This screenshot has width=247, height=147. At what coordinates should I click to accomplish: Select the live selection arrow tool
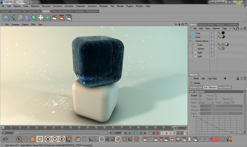click(x=19, y=139)
